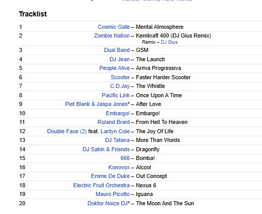Open the Pacific Link artist page

(x=116, y=95)
